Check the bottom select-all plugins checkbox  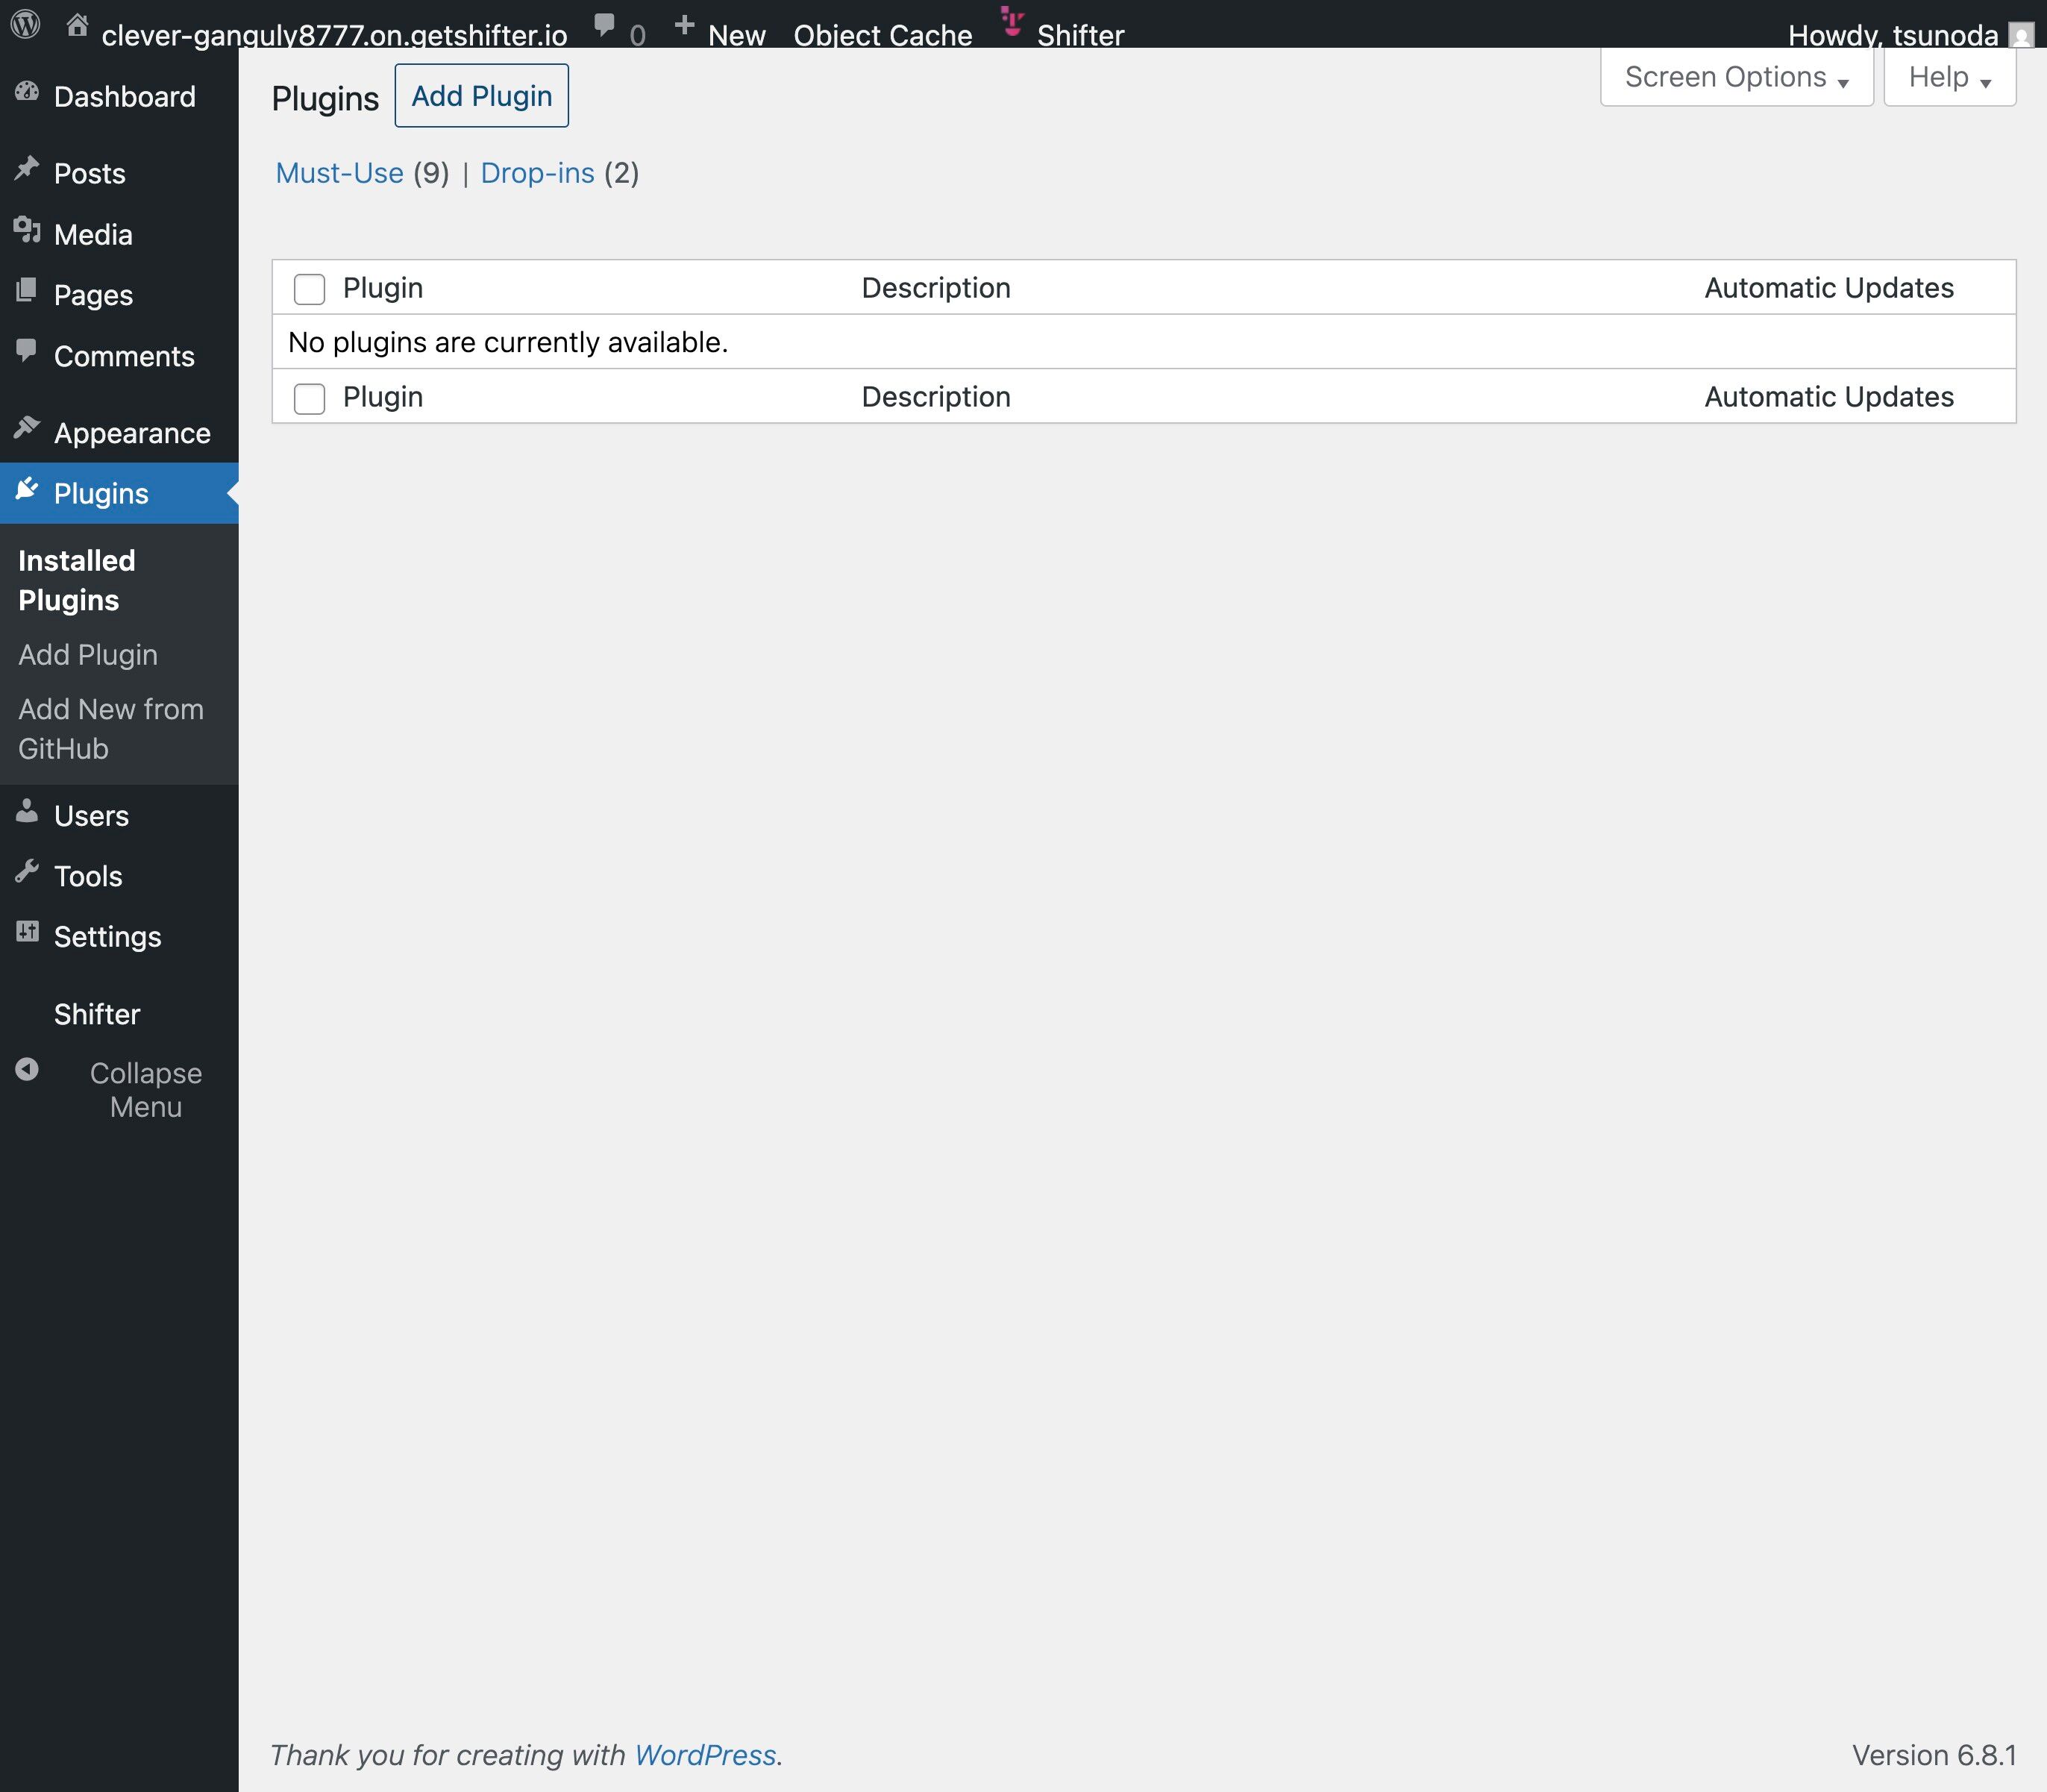tap(309, 398)
